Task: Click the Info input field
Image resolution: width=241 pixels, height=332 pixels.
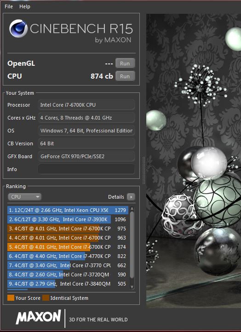Action: [86, 169]
